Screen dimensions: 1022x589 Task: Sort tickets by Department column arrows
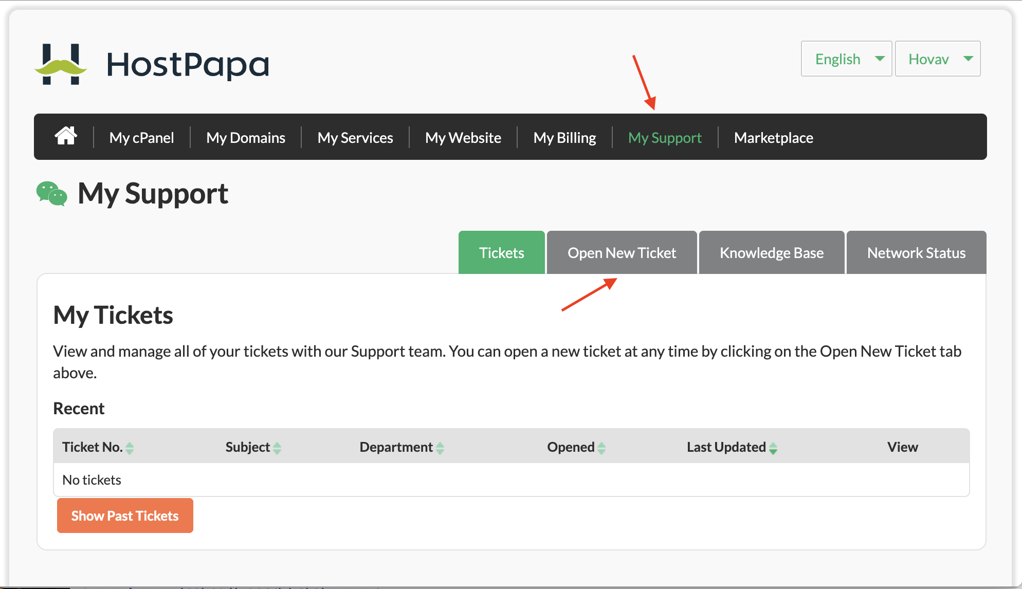[440, 448]
